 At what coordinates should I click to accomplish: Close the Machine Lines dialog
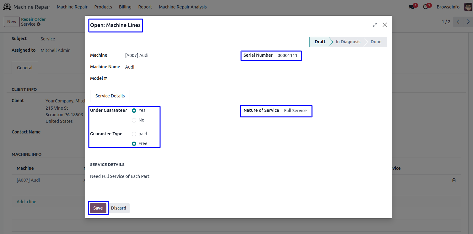tap(385, 25)
